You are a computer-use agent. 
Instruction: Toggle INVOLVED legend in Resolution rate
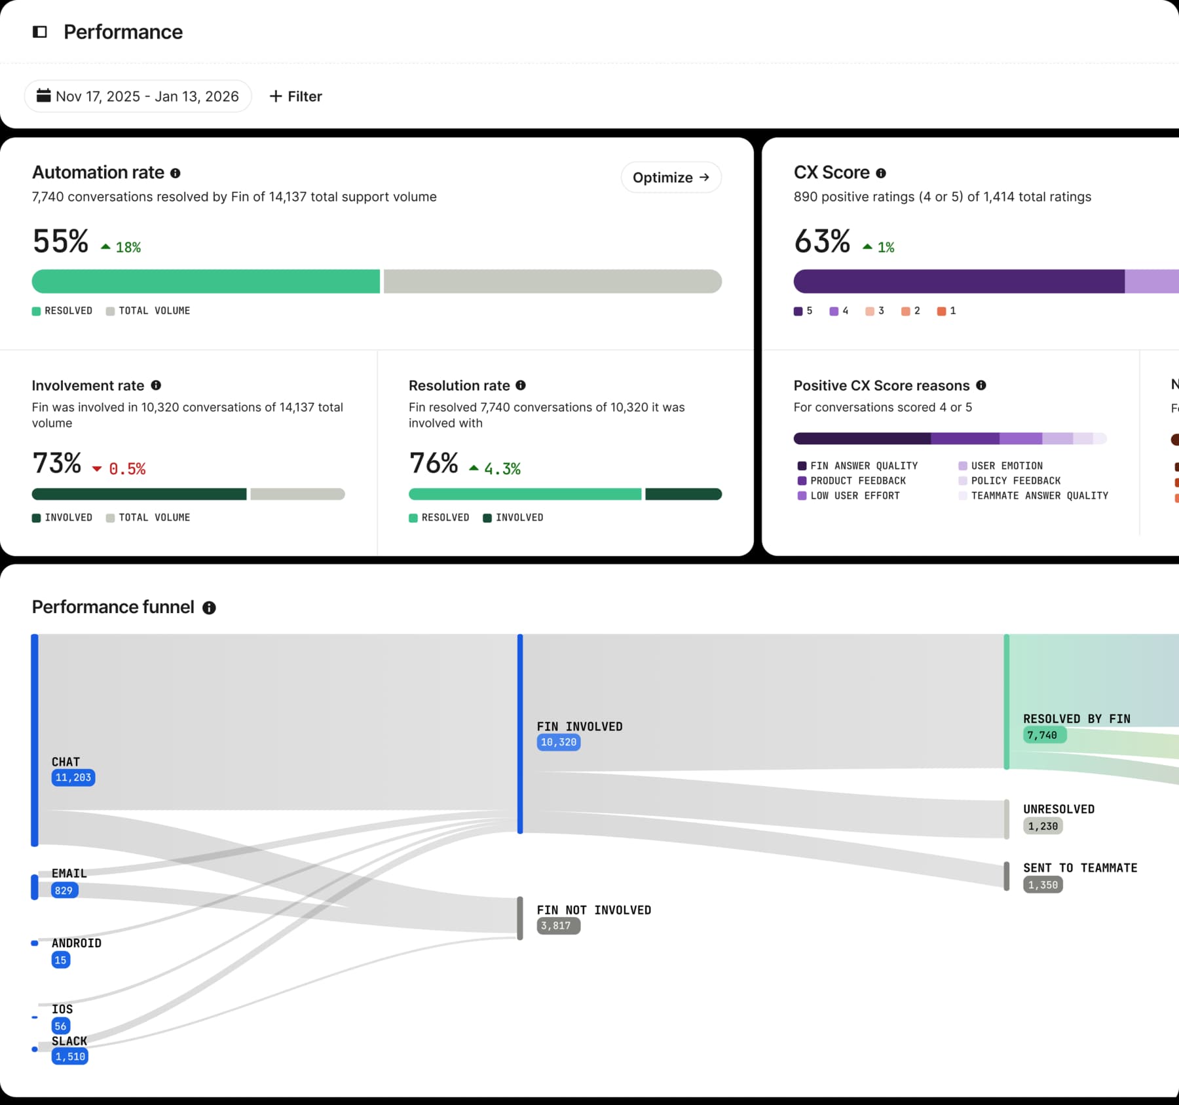click(513, 517)
